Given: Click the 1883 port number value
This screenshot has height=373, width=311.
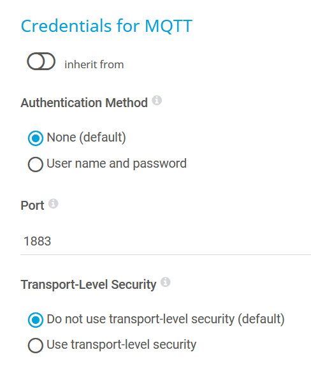Looking at the screenshot, I should (x=38, y=241).
